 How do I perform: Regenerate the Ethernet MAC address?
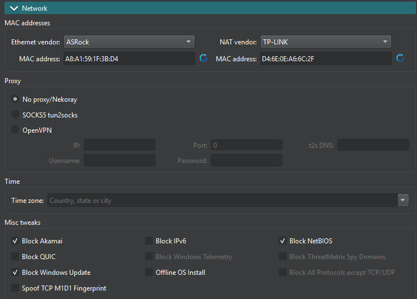(x=203, y=58)
